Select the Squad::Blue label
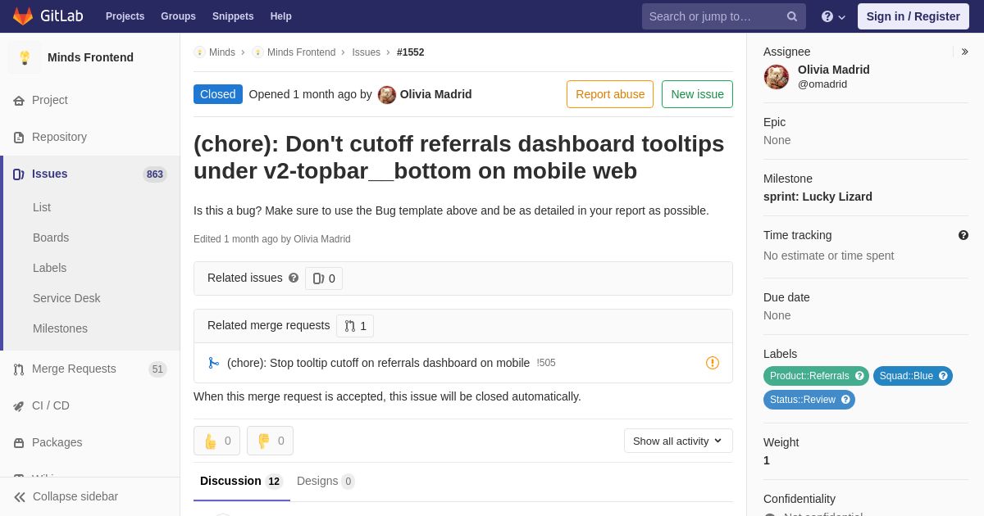 click(x=906, y=376)
